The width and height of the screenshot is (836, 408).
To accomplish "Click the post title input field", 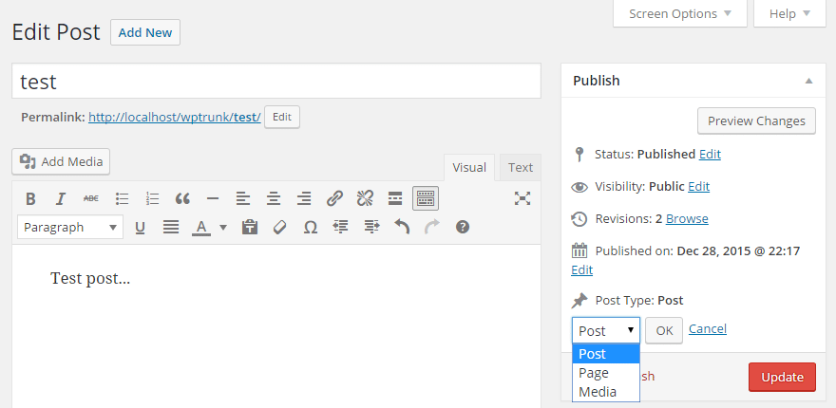I will 276,82.
